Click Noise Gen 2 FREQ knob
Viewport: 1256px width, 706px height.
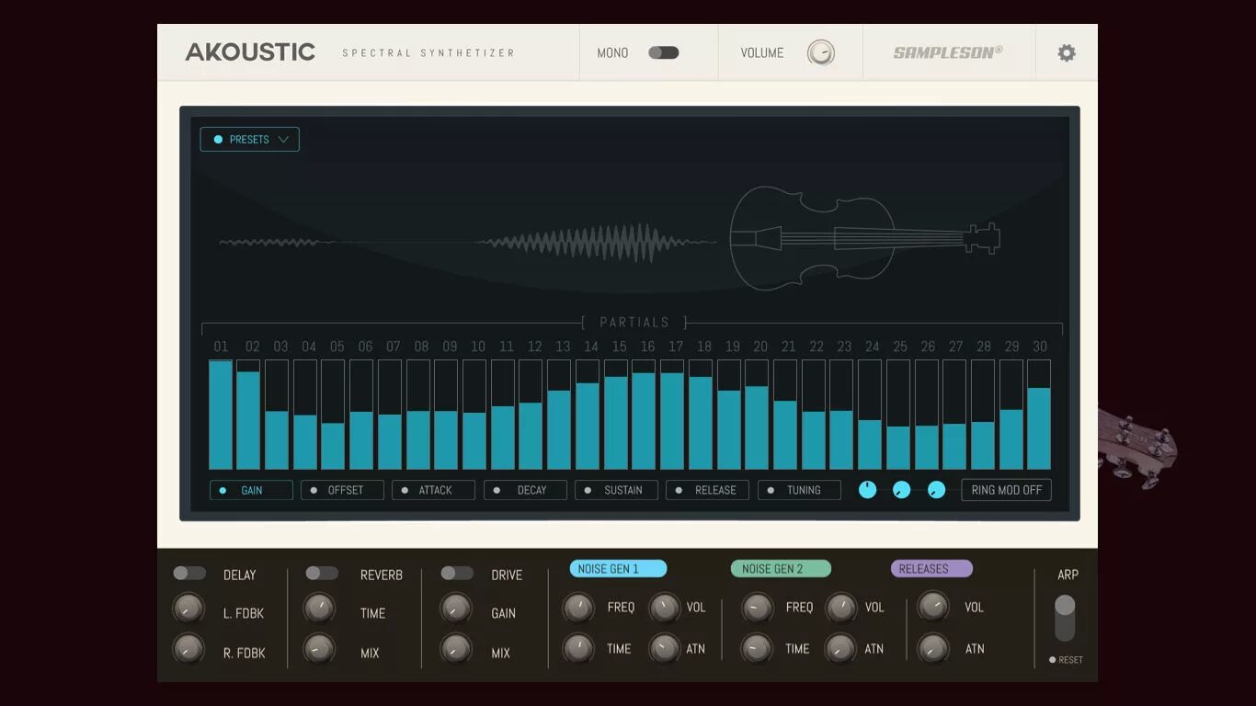point(757,607)
